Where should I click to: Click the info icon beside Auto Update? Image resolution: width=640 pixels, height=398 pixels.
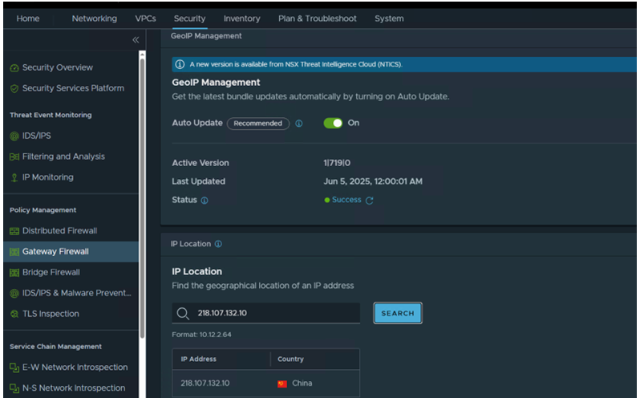coord(299,124)
